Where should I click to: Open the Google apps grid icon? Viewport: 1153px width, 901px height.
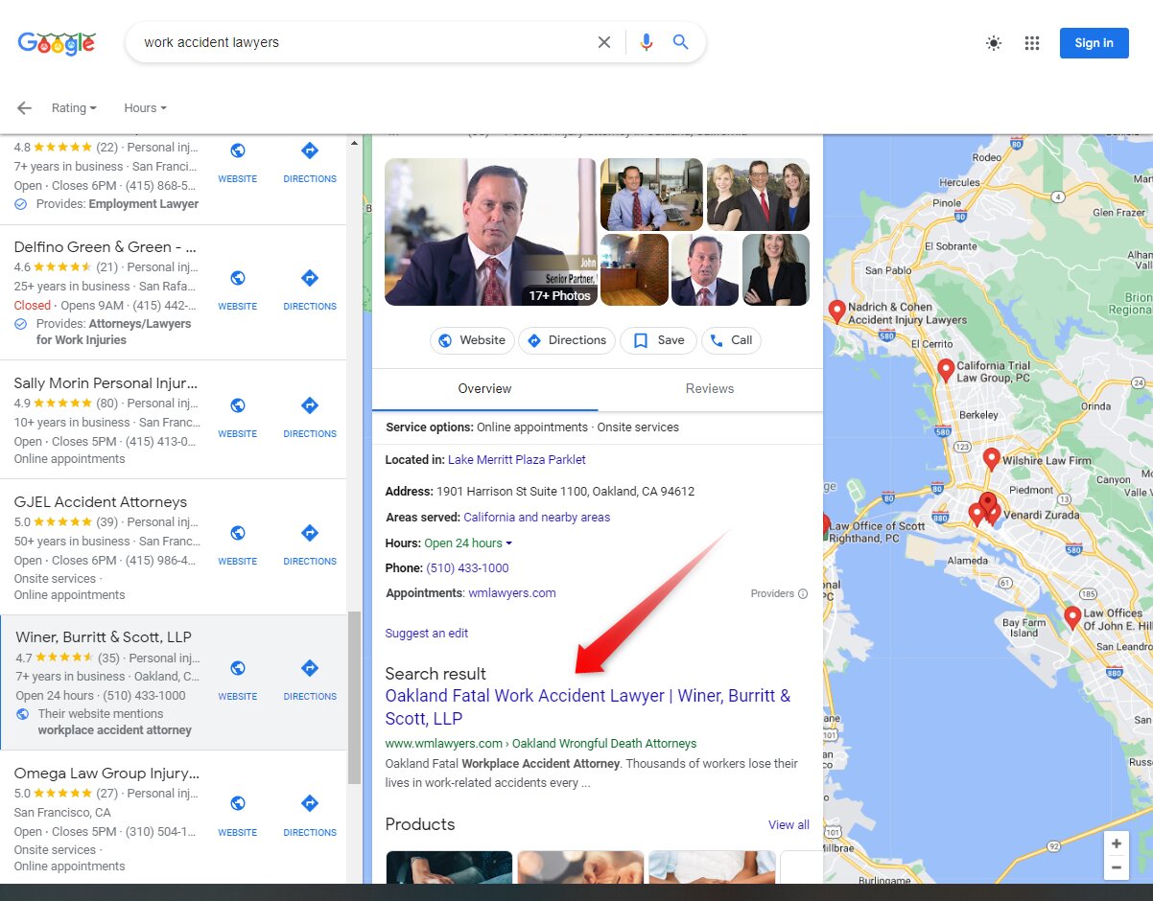point(1032,43)
